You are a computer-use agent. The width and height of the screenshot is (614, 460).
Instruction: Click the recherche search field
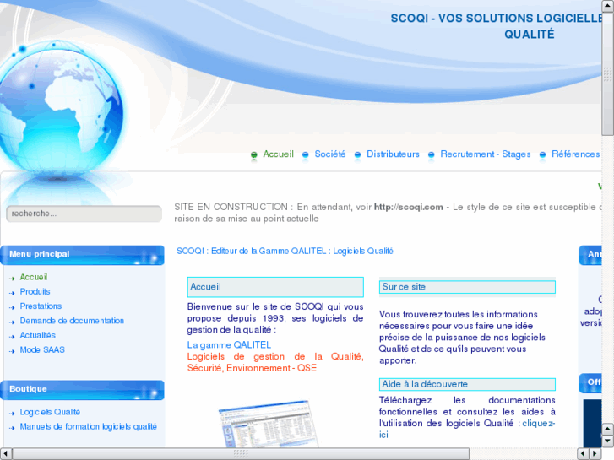[84, 214]
